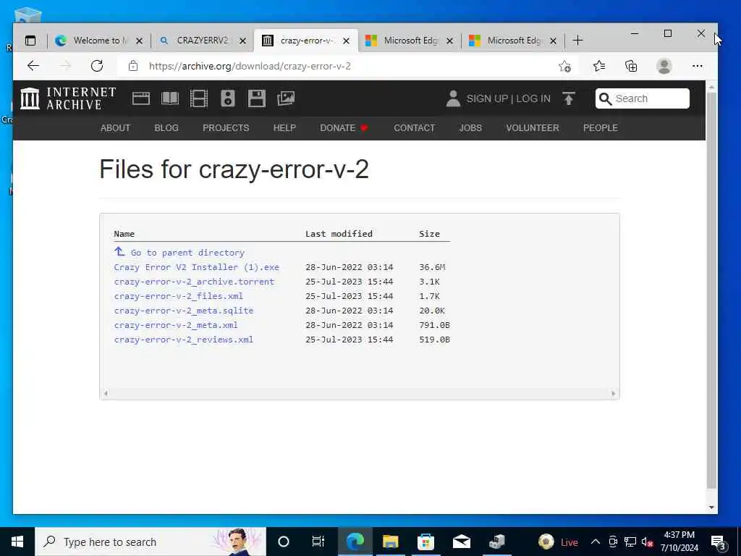Click the SIGN UP link

487,98
